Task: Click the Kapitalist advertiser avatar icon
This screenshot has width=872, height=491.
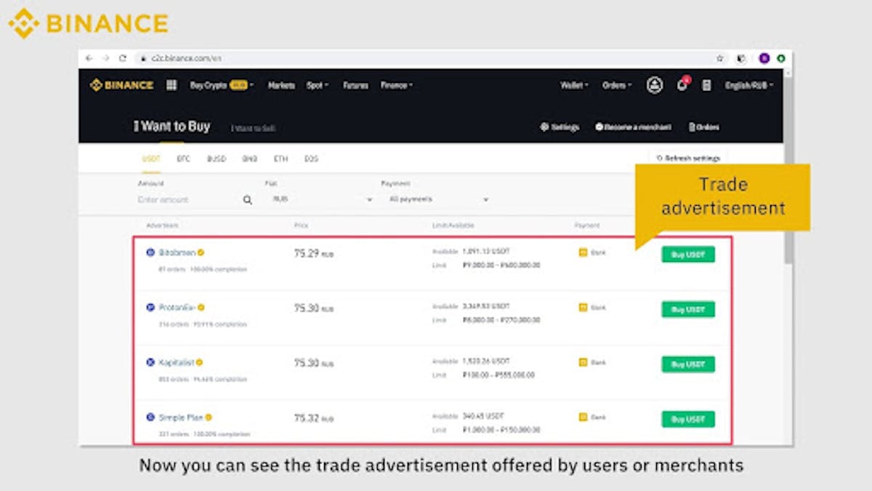Action: 150,362
